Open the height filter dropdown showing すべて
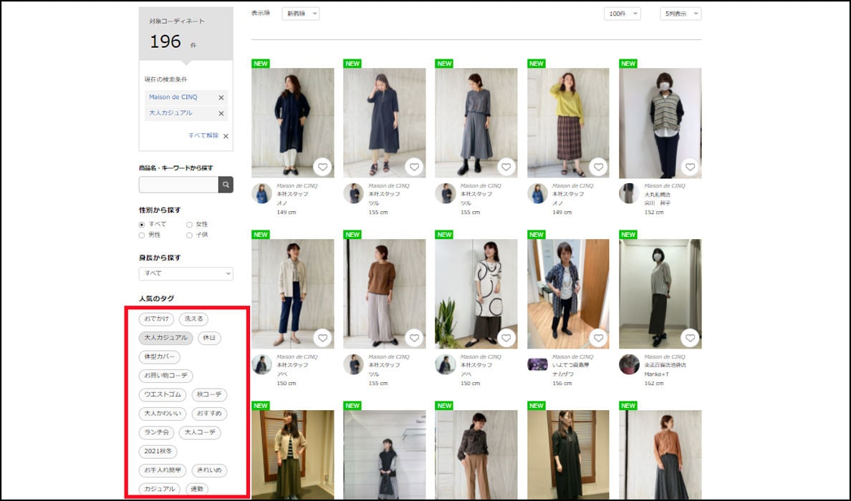851x501 pixels. [186, 273]
